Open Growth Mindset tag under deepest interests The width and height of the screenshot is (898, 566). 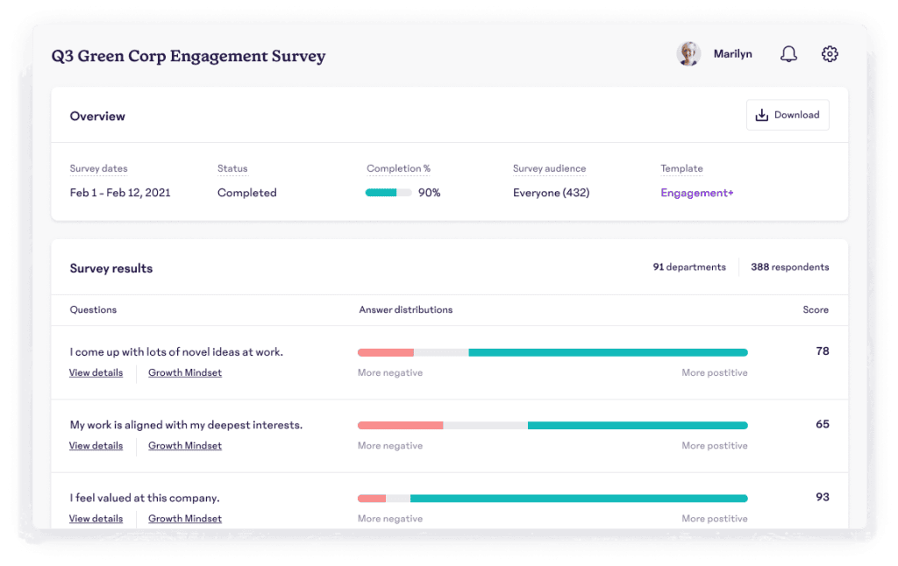click(184, 446)
